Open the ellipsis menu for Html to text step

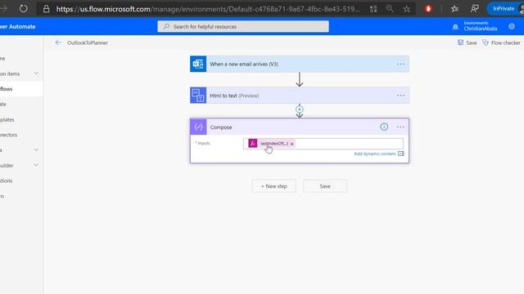[400, 96]
